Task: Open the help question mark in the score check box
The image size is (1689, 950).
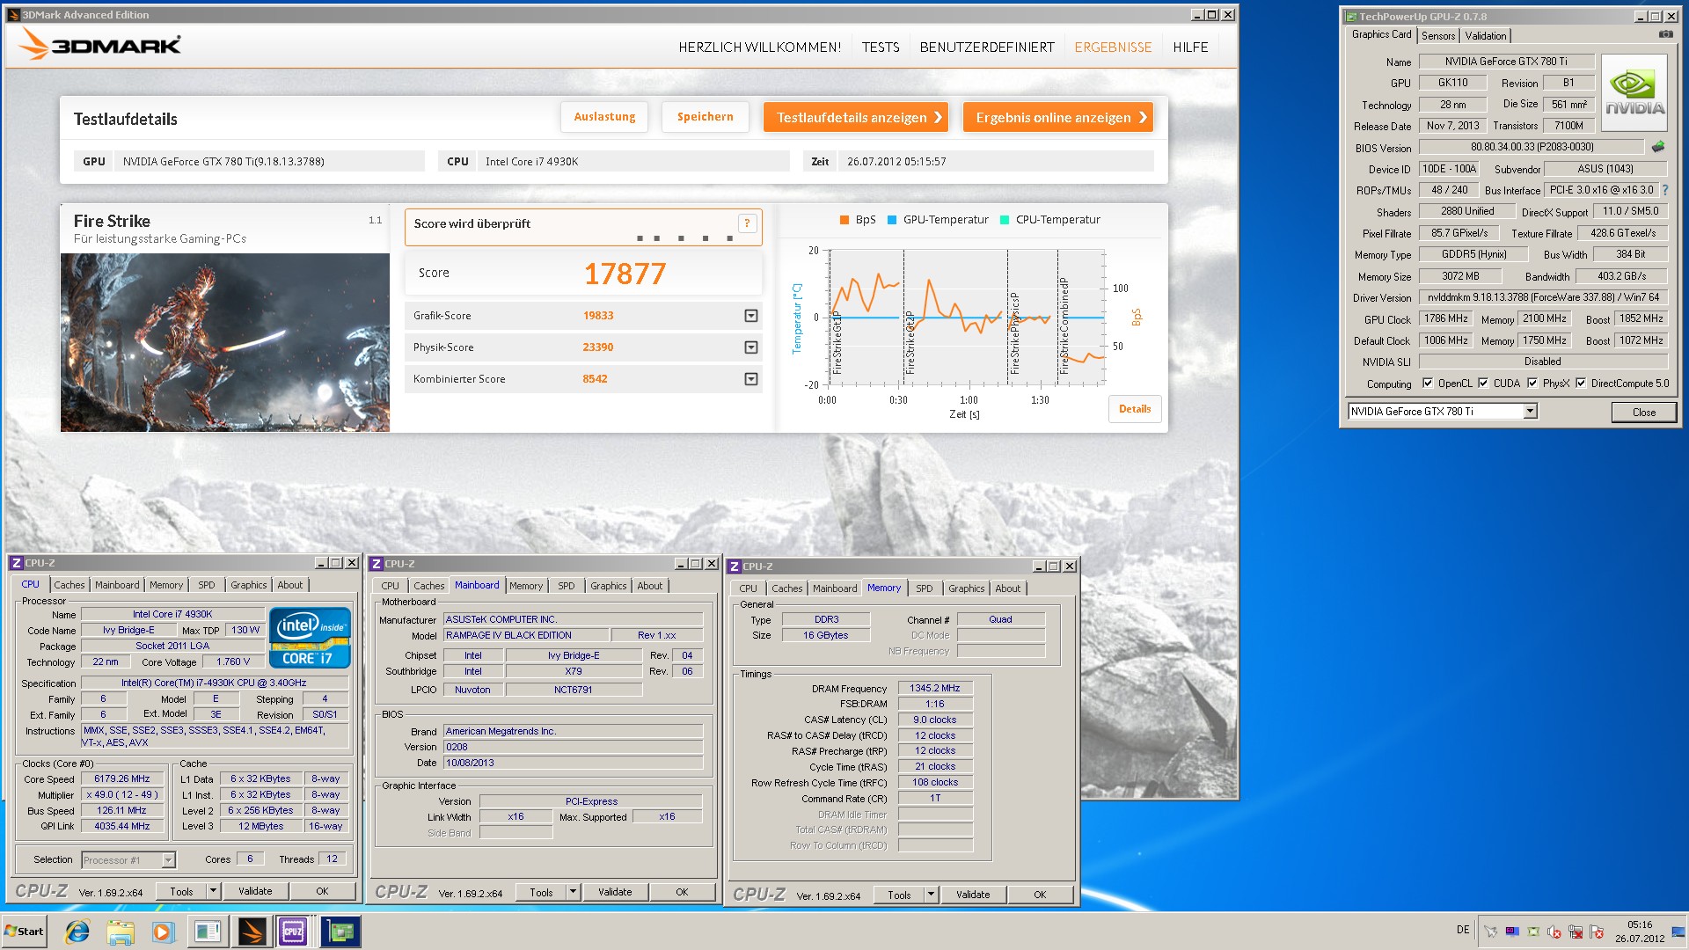Action: point(747,223)
